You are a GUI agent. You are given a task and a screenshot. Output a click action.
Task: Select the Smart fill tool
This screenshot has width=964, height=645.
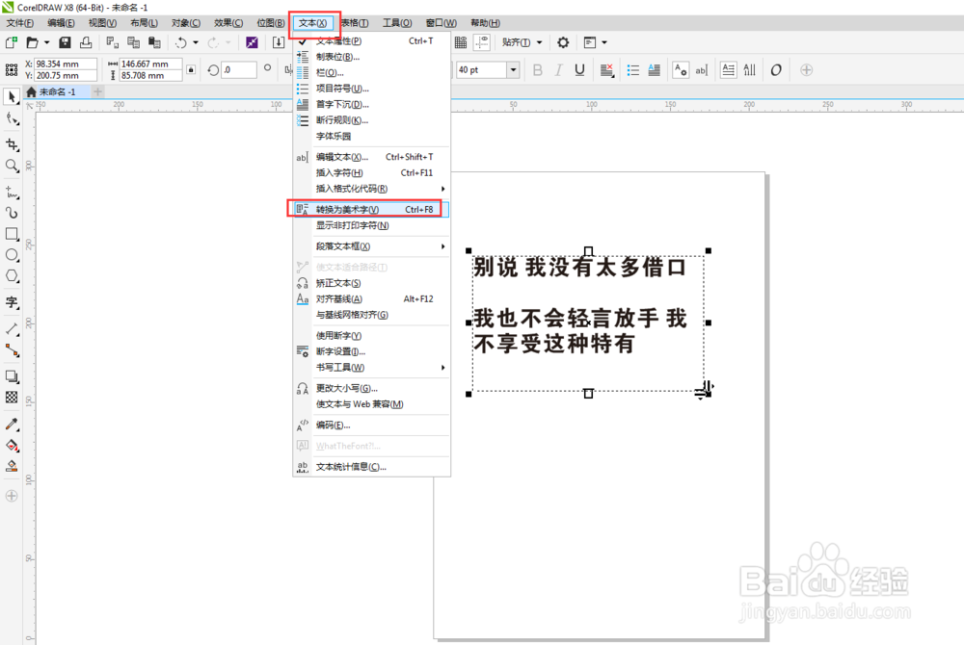click(12, 466)
